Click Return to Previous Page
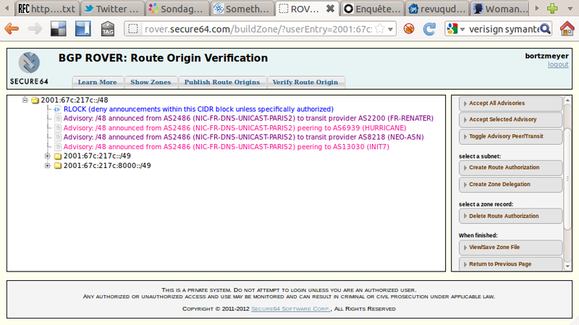 pyautogui.click(x=511, y=264)
